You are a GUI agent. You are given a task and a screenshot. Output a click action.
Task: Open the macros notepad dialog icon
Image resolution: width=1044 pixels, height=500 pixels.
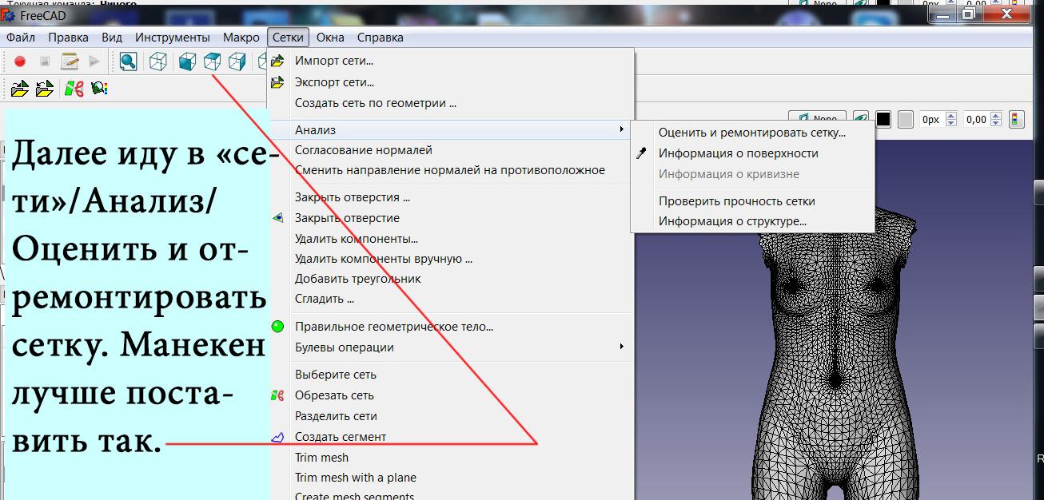70,62
